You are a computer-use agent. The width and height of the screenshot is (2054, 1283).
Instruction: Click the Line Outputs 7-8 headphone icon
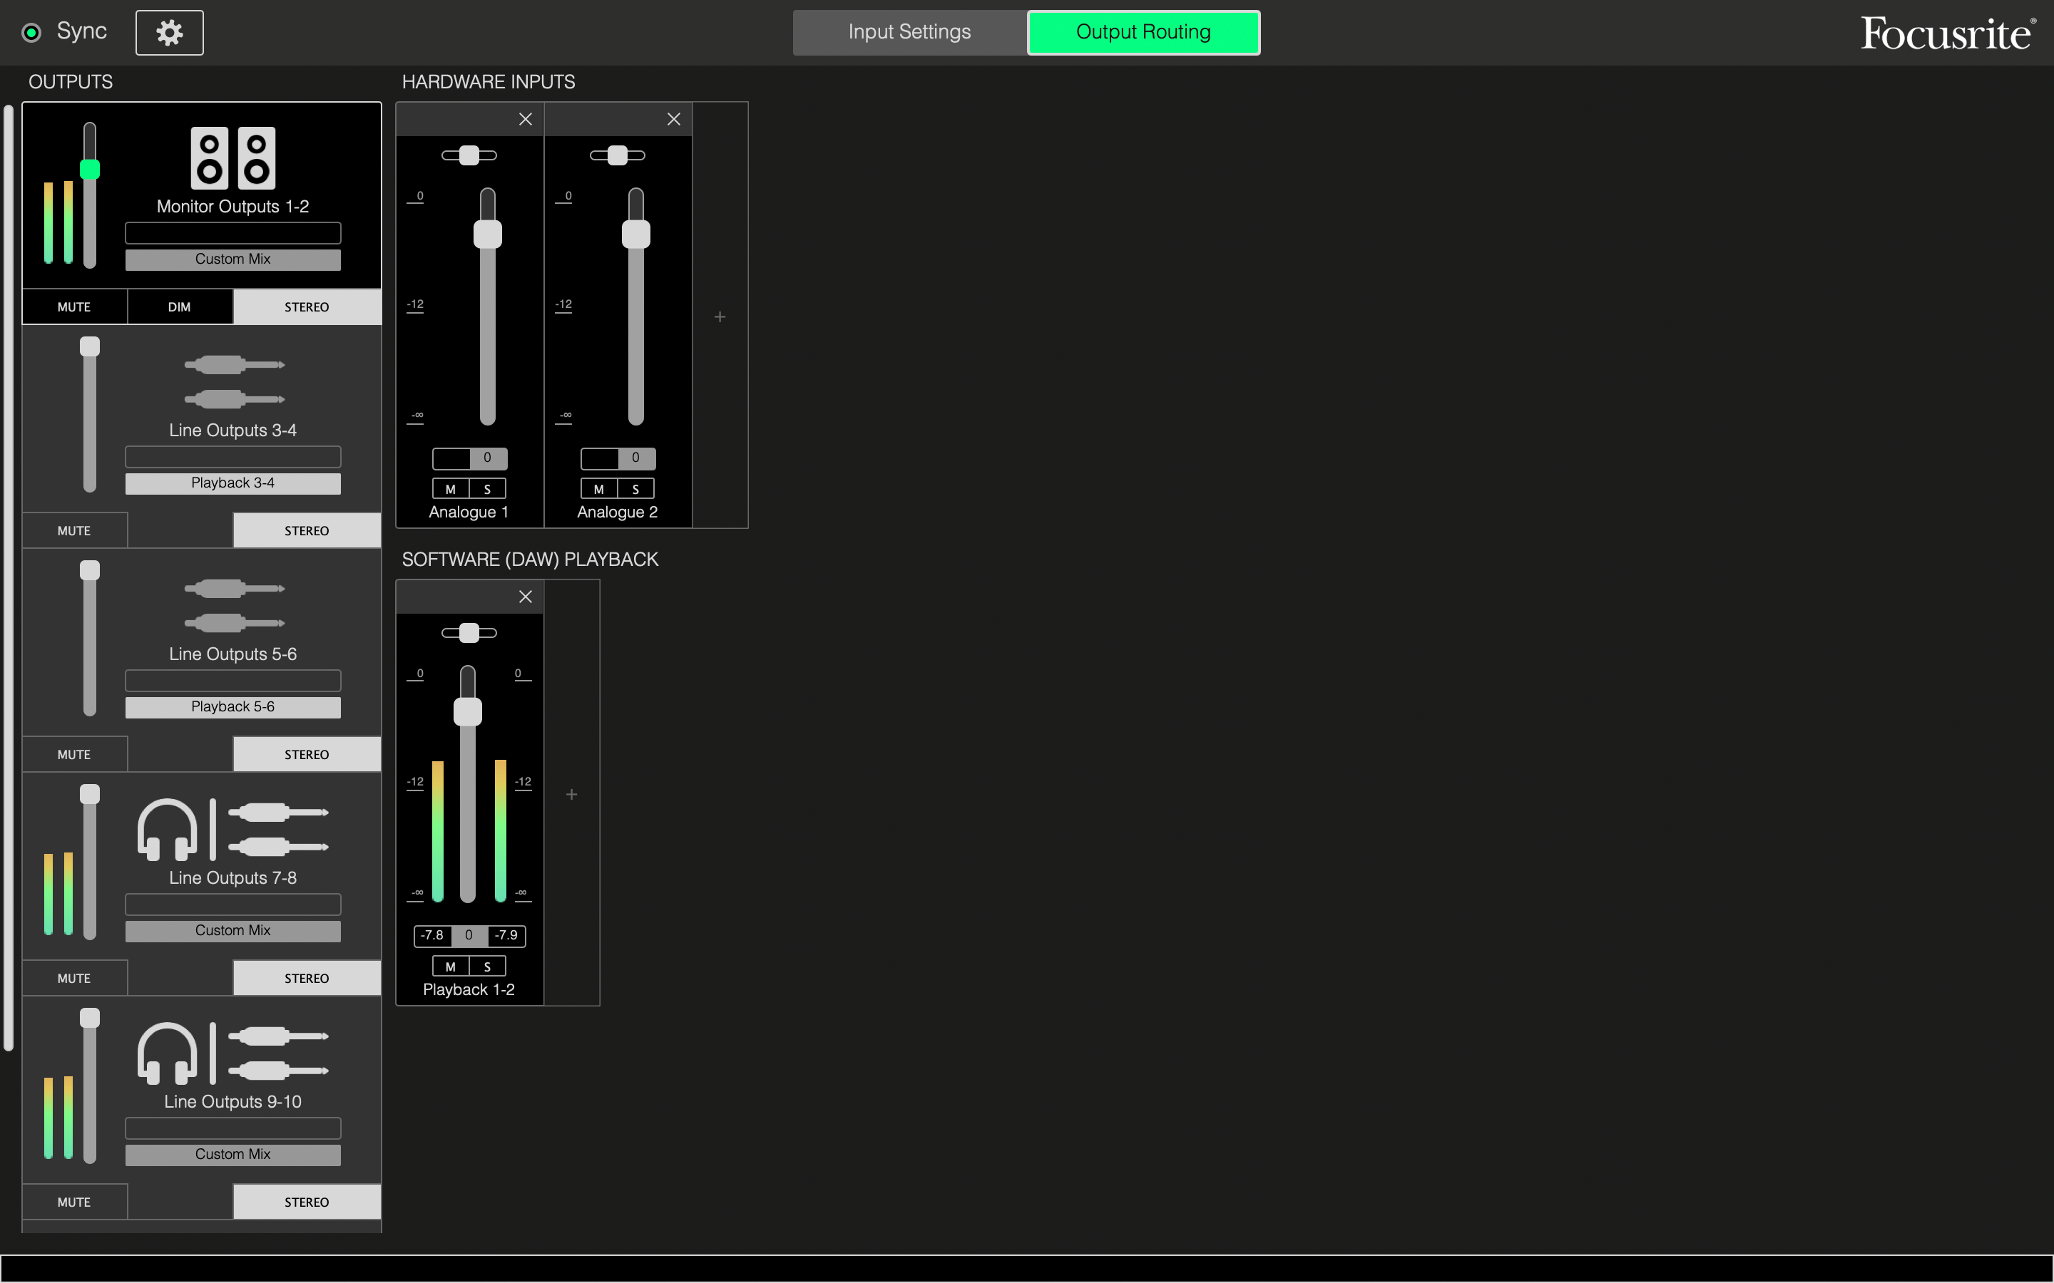[166, 829]
